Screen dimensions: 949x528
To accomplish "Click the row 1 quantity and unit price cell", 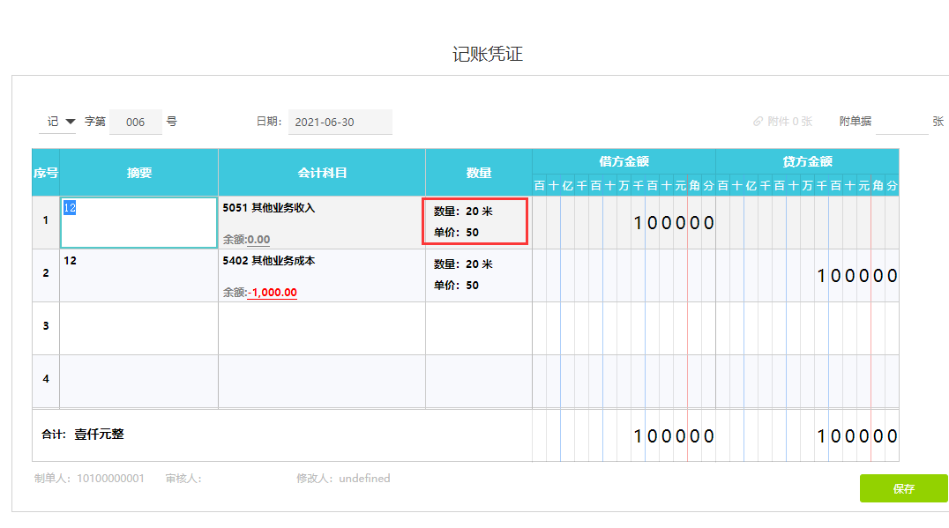I will coord(478,222).
